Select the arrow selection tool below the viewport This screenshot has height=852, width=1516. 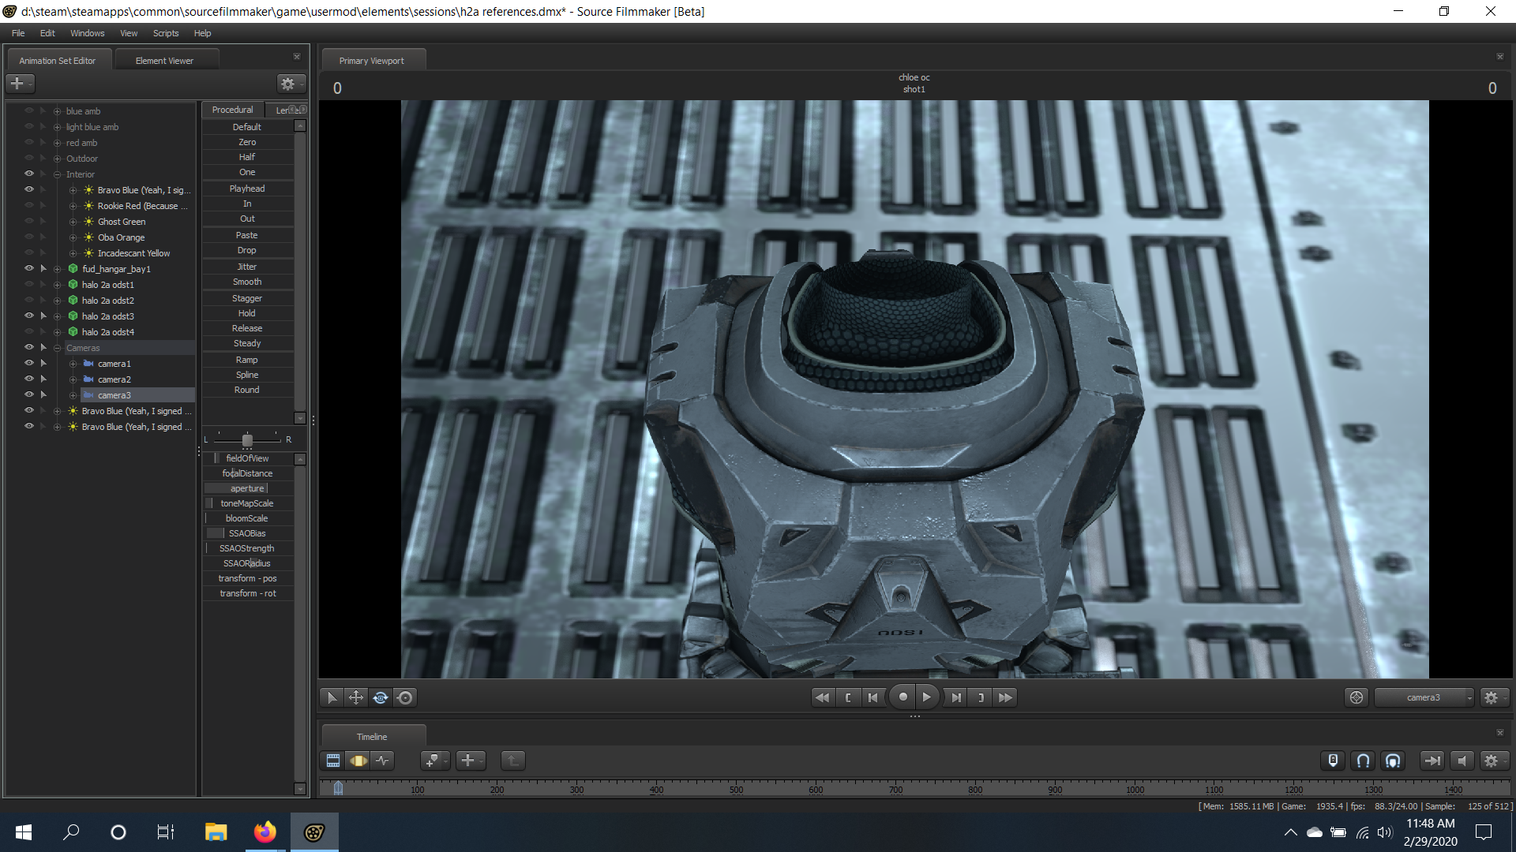[332, 697]
